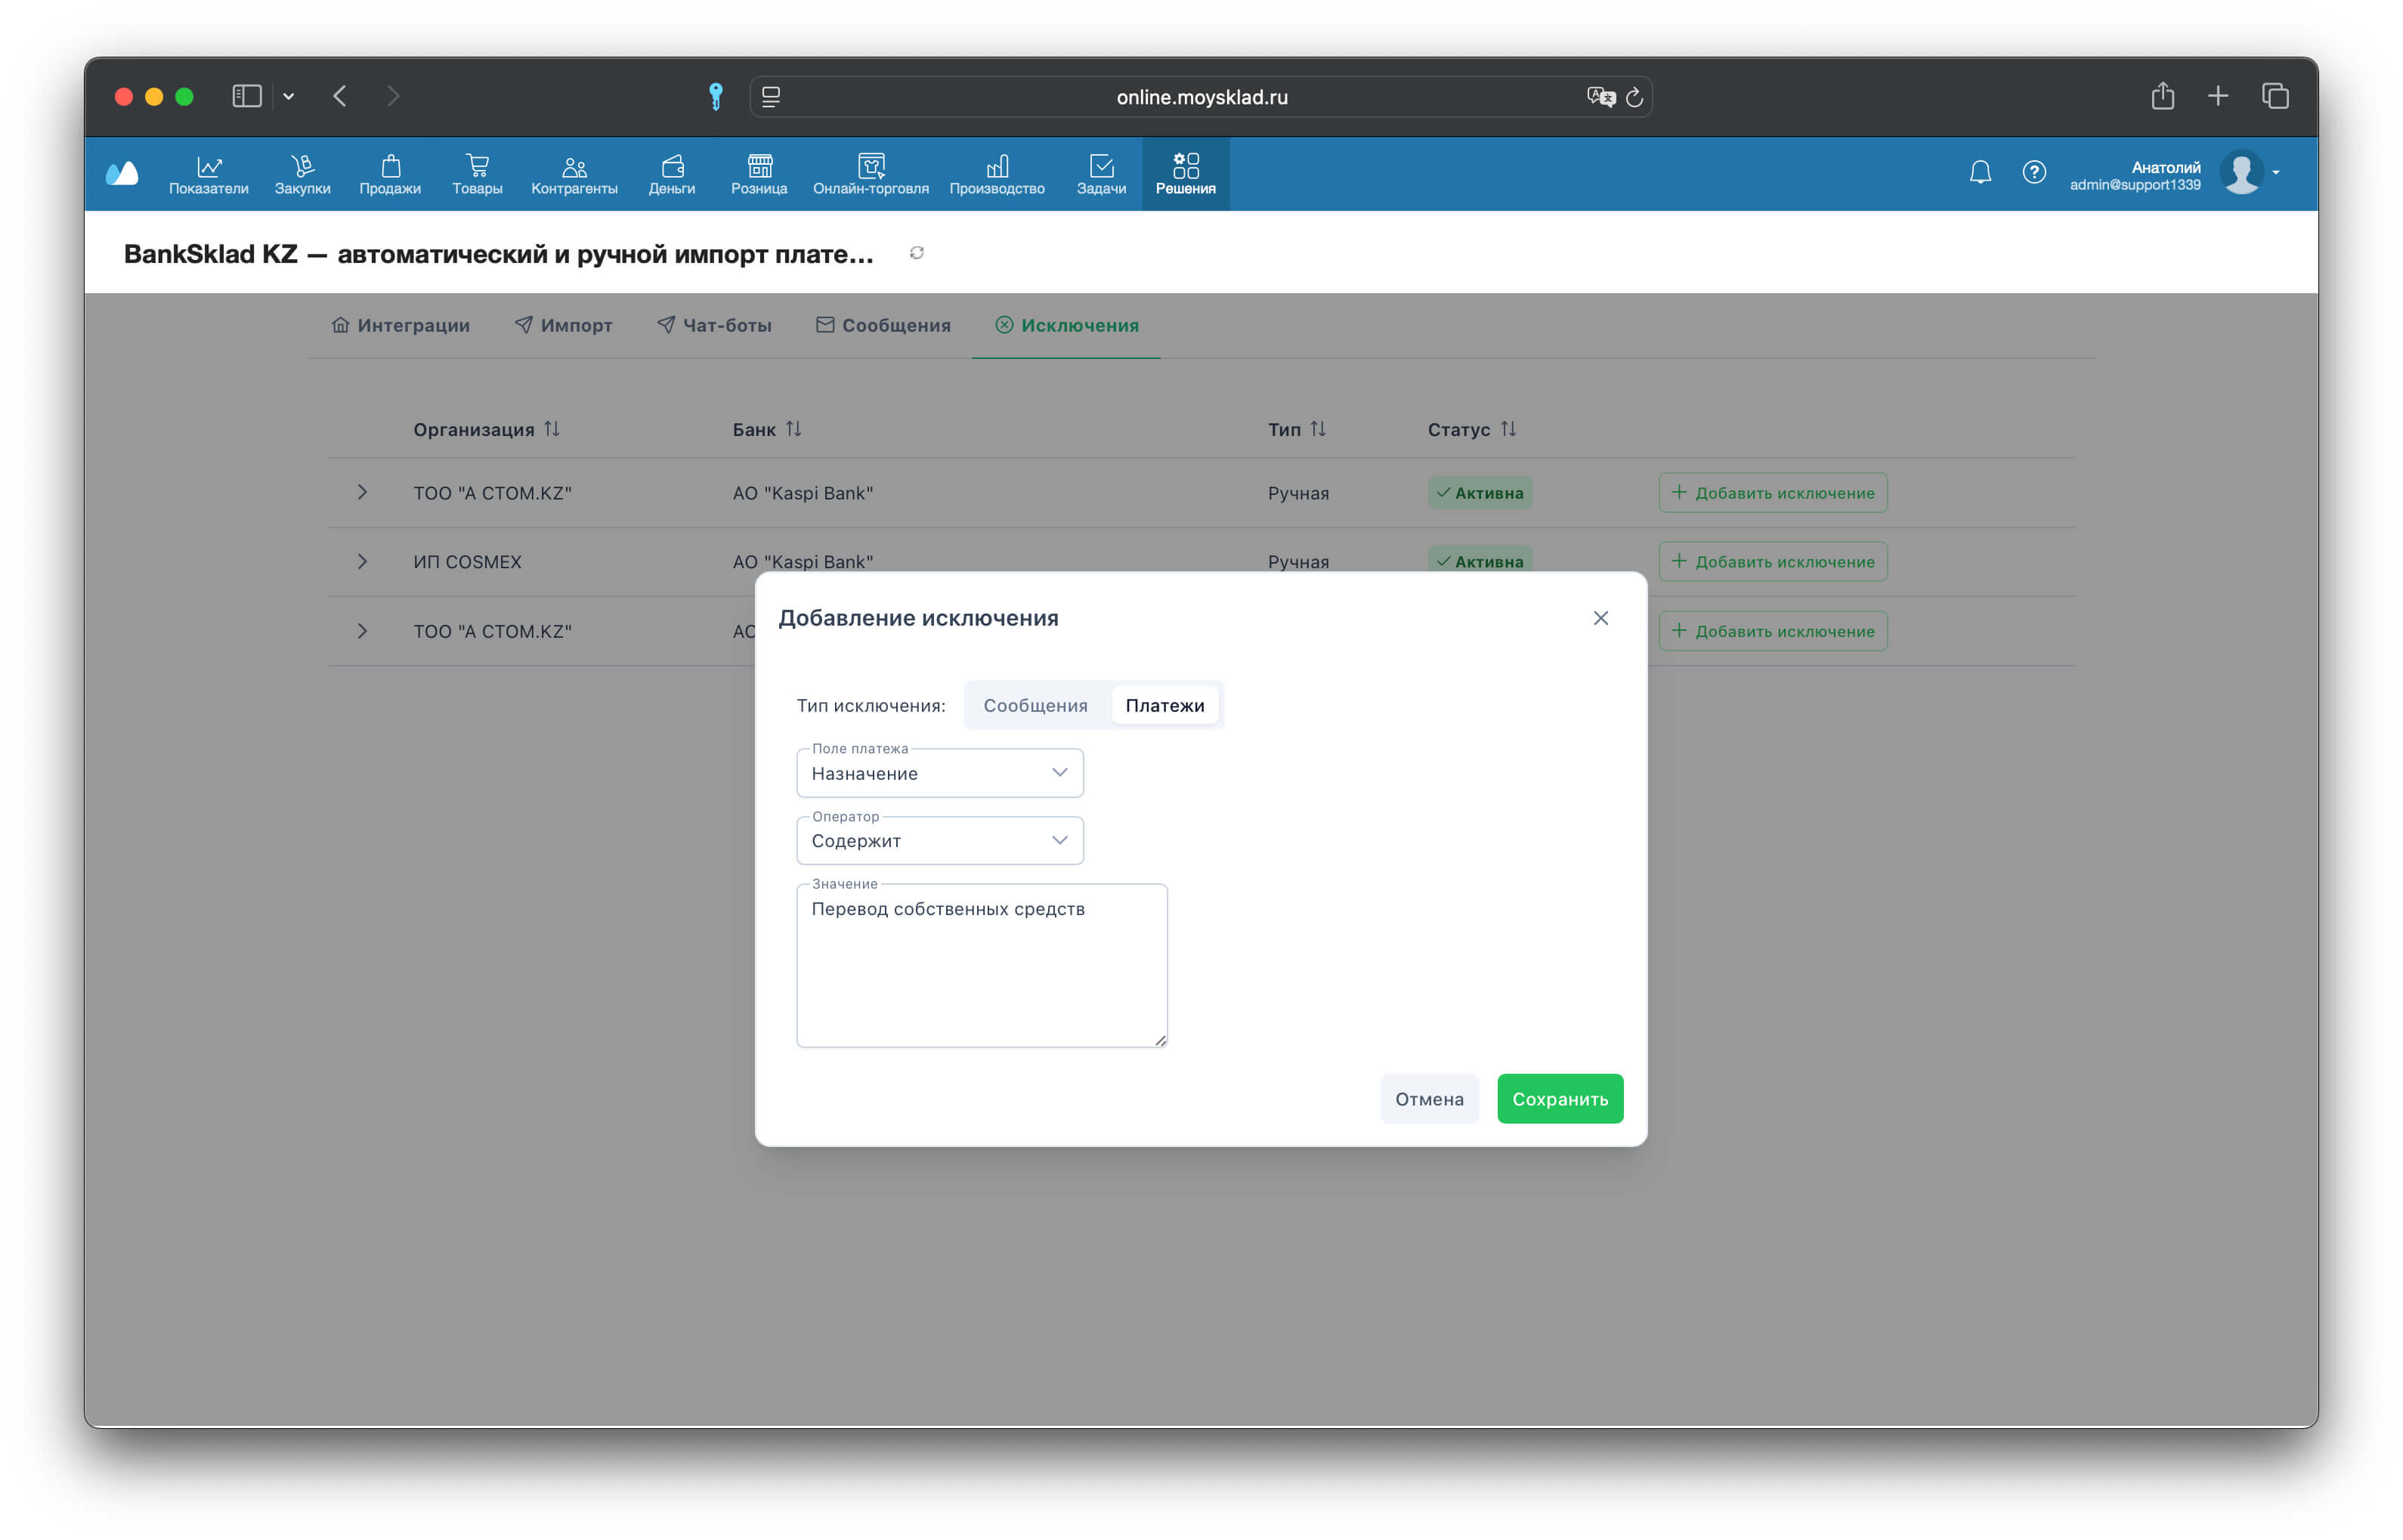Click the ИП COSMEX organization name
Viewport: 2403px width, 1540px height.
(x=467, y=561)
